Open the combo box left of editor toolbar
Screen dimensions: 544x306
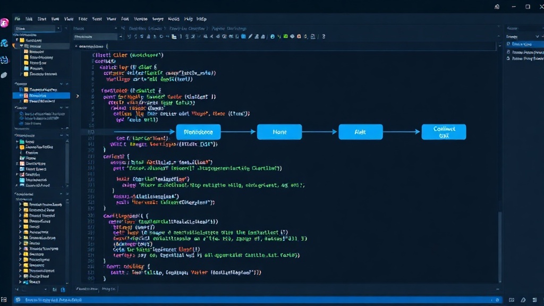coord(98,37)
